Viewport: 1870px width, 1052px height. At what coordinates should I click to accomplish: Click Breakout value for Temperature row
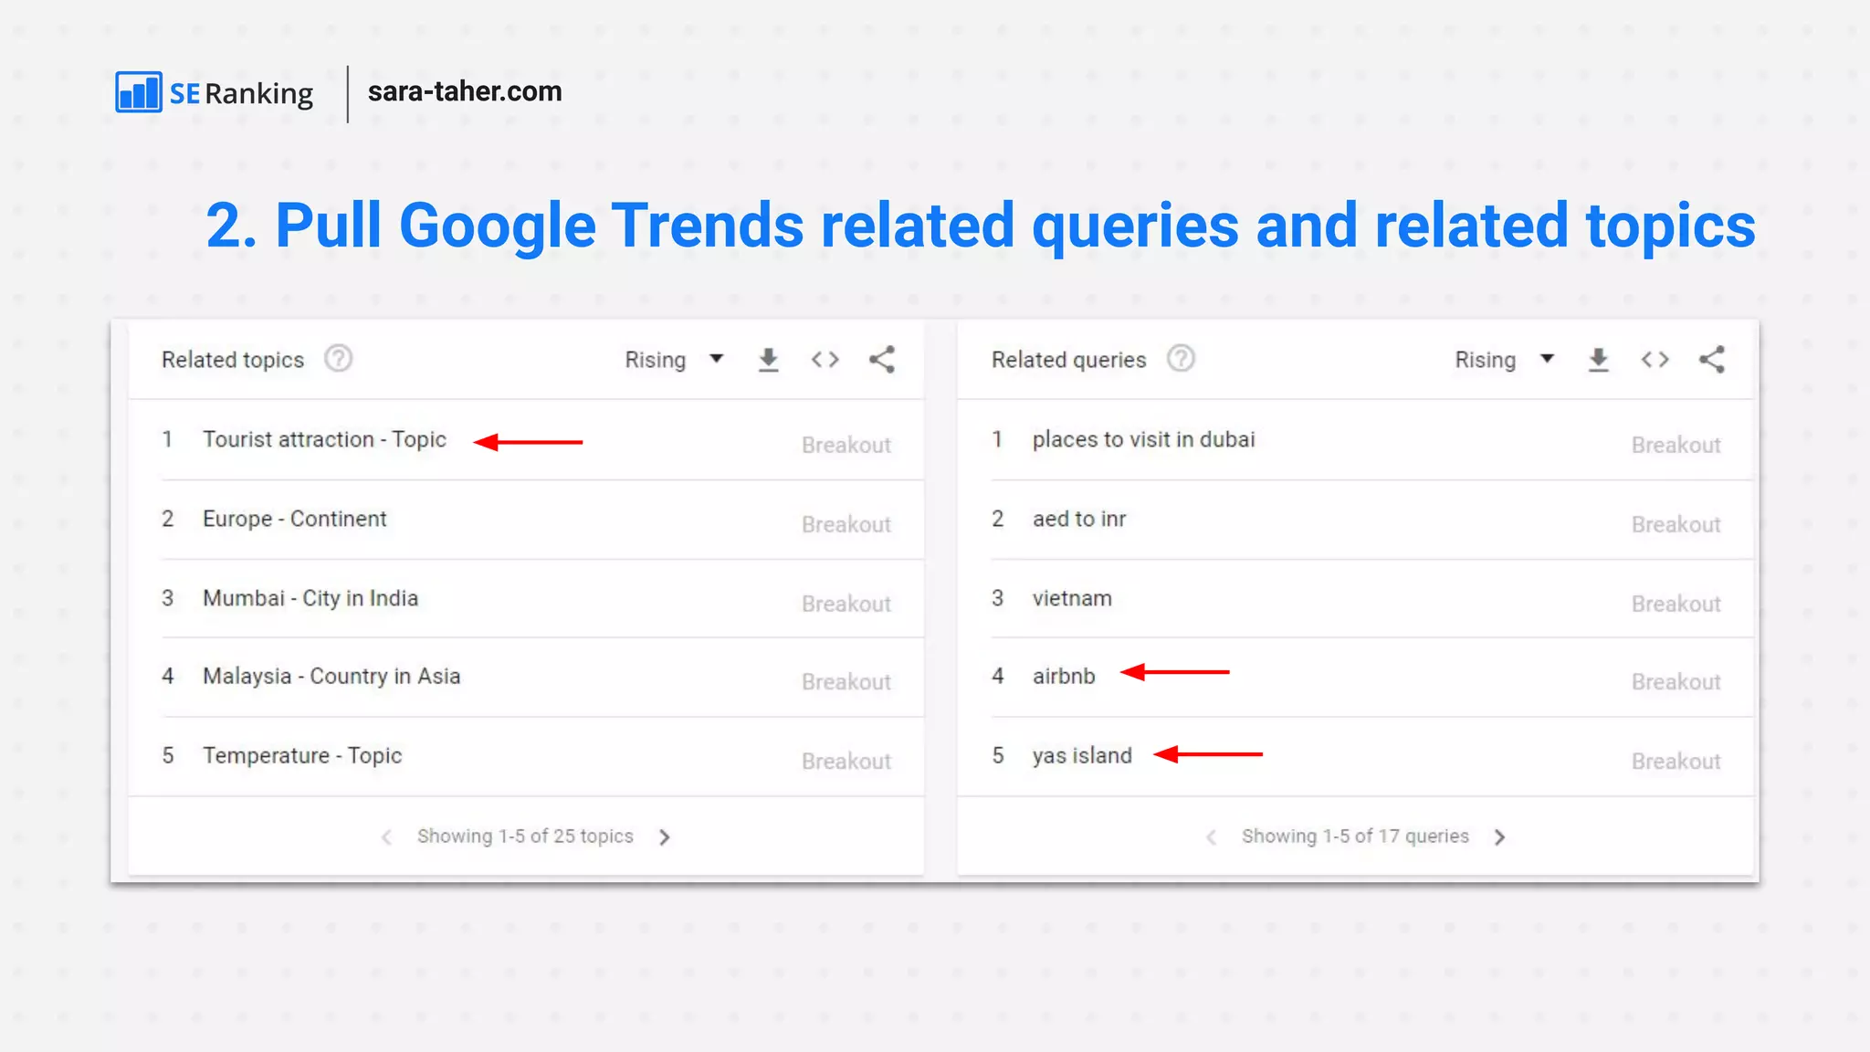846,762
